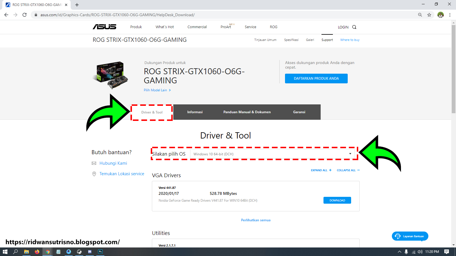Select the Support tab
Image resolution: width=456 pixels, height=256 pixels.
(327, 40)
